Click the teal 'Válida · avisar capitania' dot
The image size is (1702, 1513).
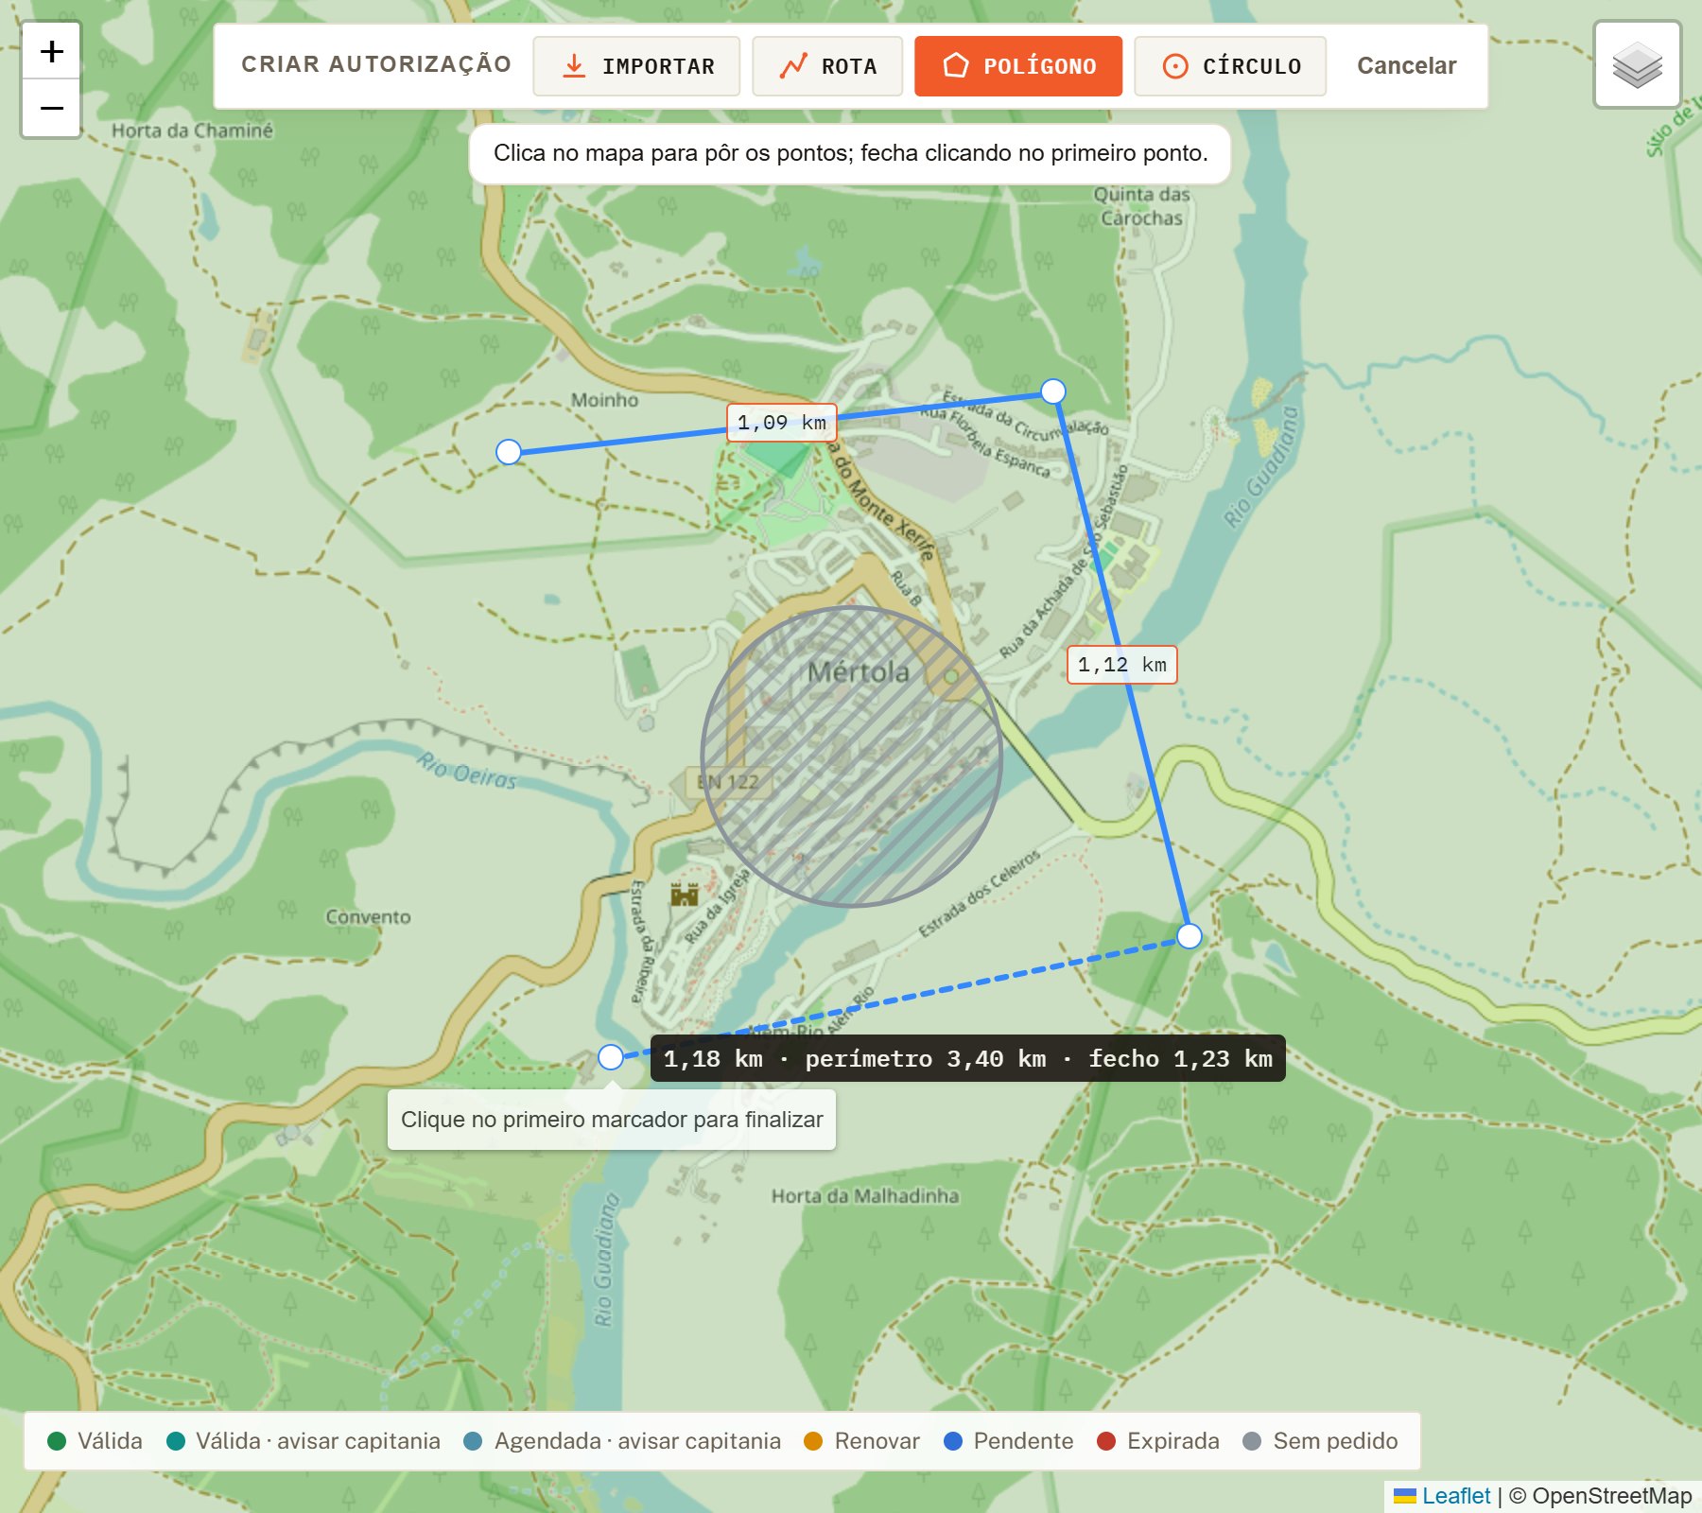point(176,1441)
